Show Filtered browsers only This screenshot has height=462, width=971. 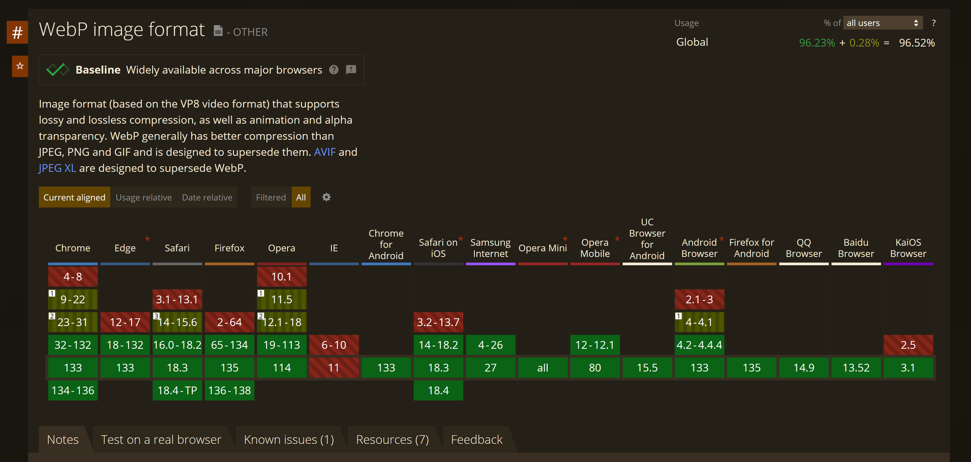(x=271, y=197)
